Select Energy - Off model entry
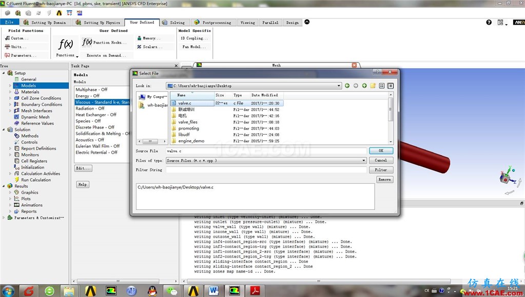This screenshot has width=525, height=297. (x=87, y=96)
